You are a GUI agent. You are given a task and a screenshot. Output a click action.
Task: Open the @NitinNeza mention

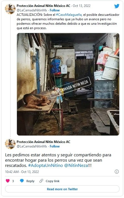[x=76, y=166]
